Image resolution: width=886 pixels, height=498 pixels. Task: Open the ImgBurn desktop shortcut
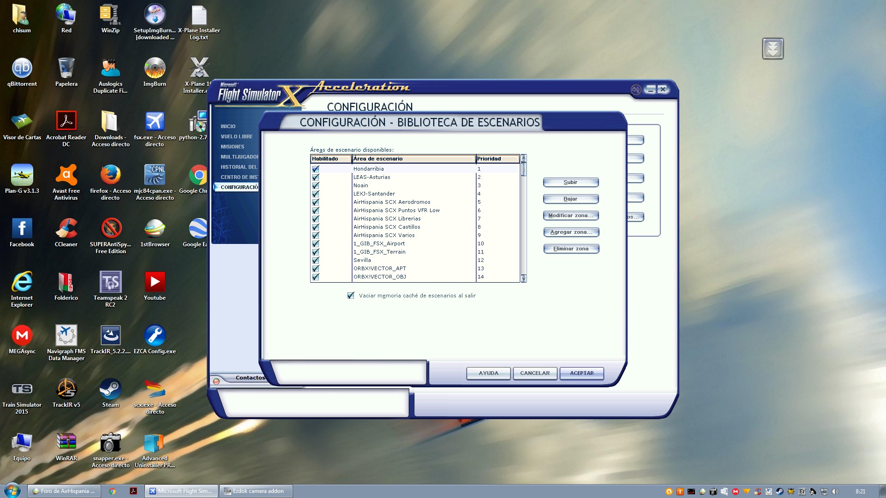(x=155, y=68)
